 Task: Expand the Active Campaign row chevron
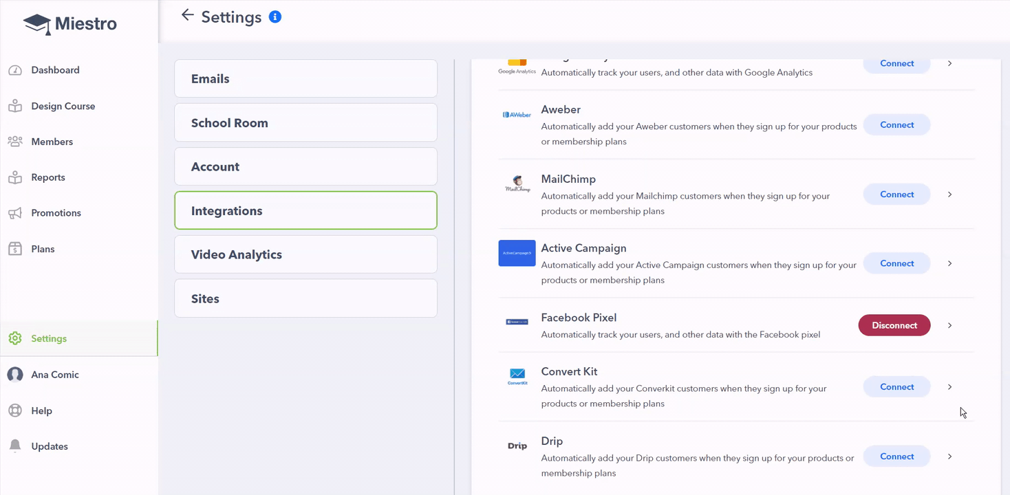coord(949,263)
